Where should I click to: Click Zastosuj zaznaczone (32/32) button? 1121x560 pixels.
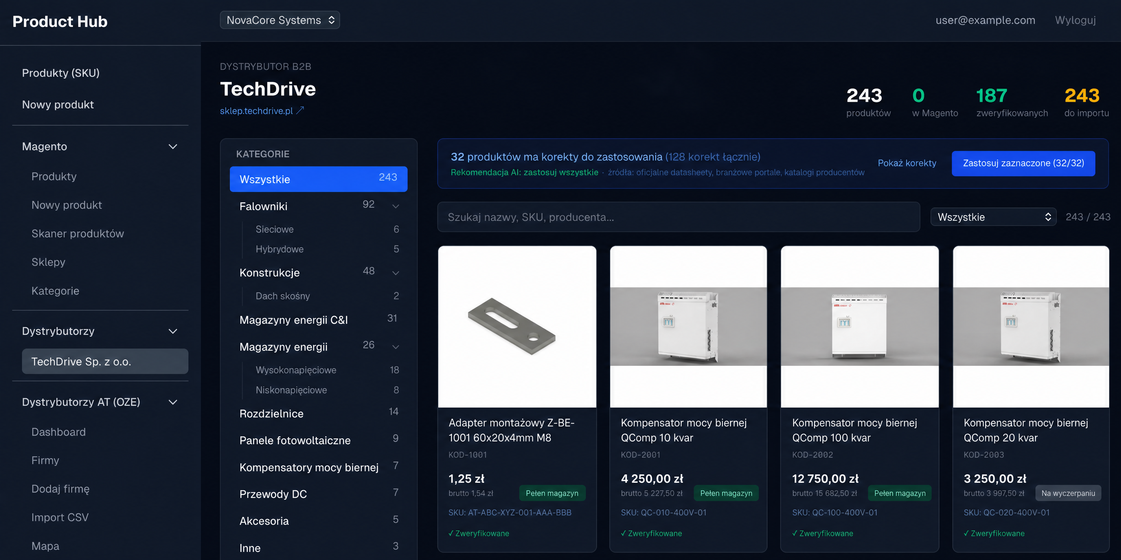[x=1023, y=163]
